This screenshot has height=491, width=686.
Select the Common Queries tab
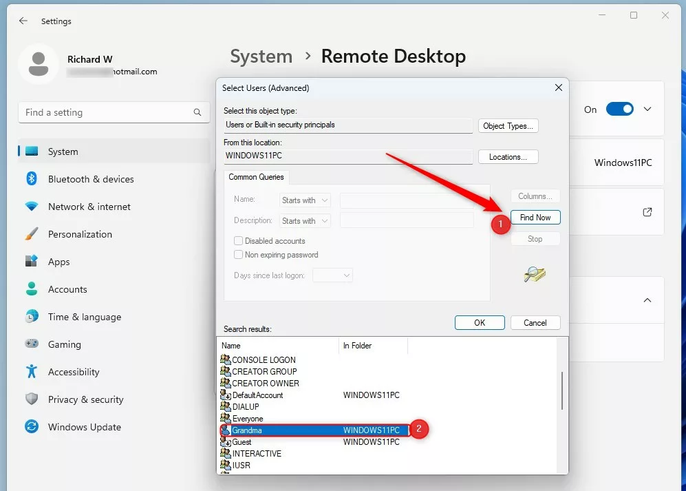point(257,177)
